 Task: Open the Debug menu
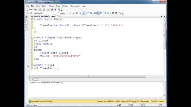pos(51,6)
